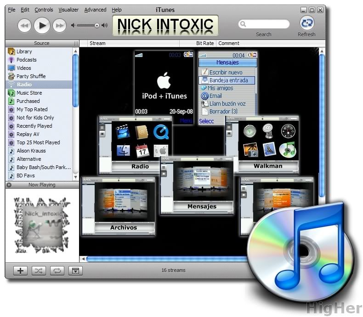Toggle the artwork viewer button
363x317 pixels.
tap(75, 271)
